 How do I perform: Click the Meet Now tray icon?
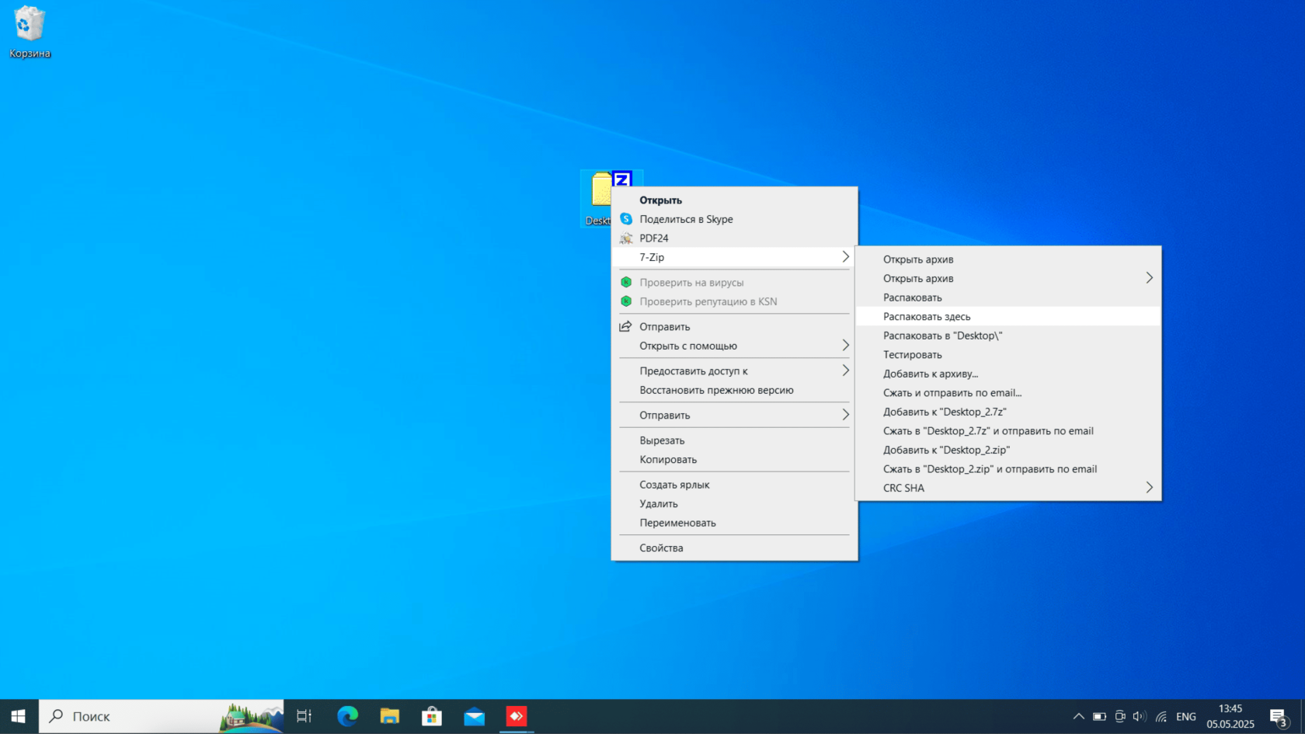pyautogui.click(x=1119, y=716)
